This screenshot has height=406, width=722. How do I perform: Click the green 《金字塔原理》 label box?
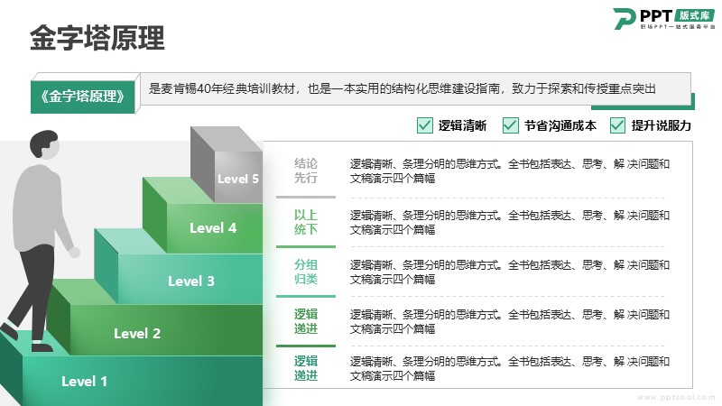(x=83, y=97)
